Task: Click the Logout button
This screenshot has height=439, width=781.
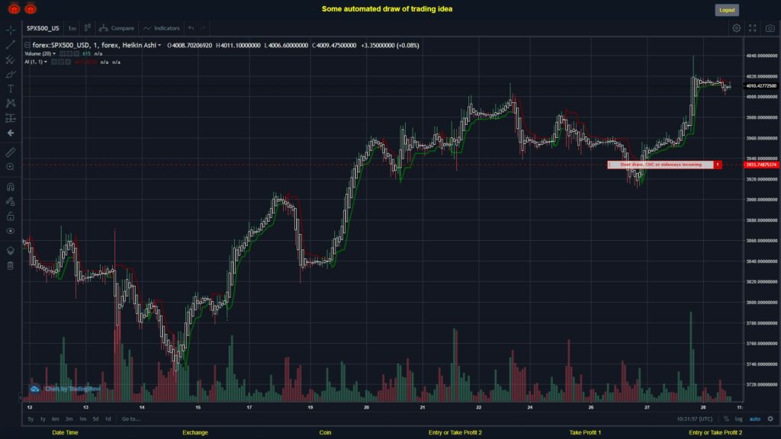Action: pyautogui.click(x=727, y=10)
